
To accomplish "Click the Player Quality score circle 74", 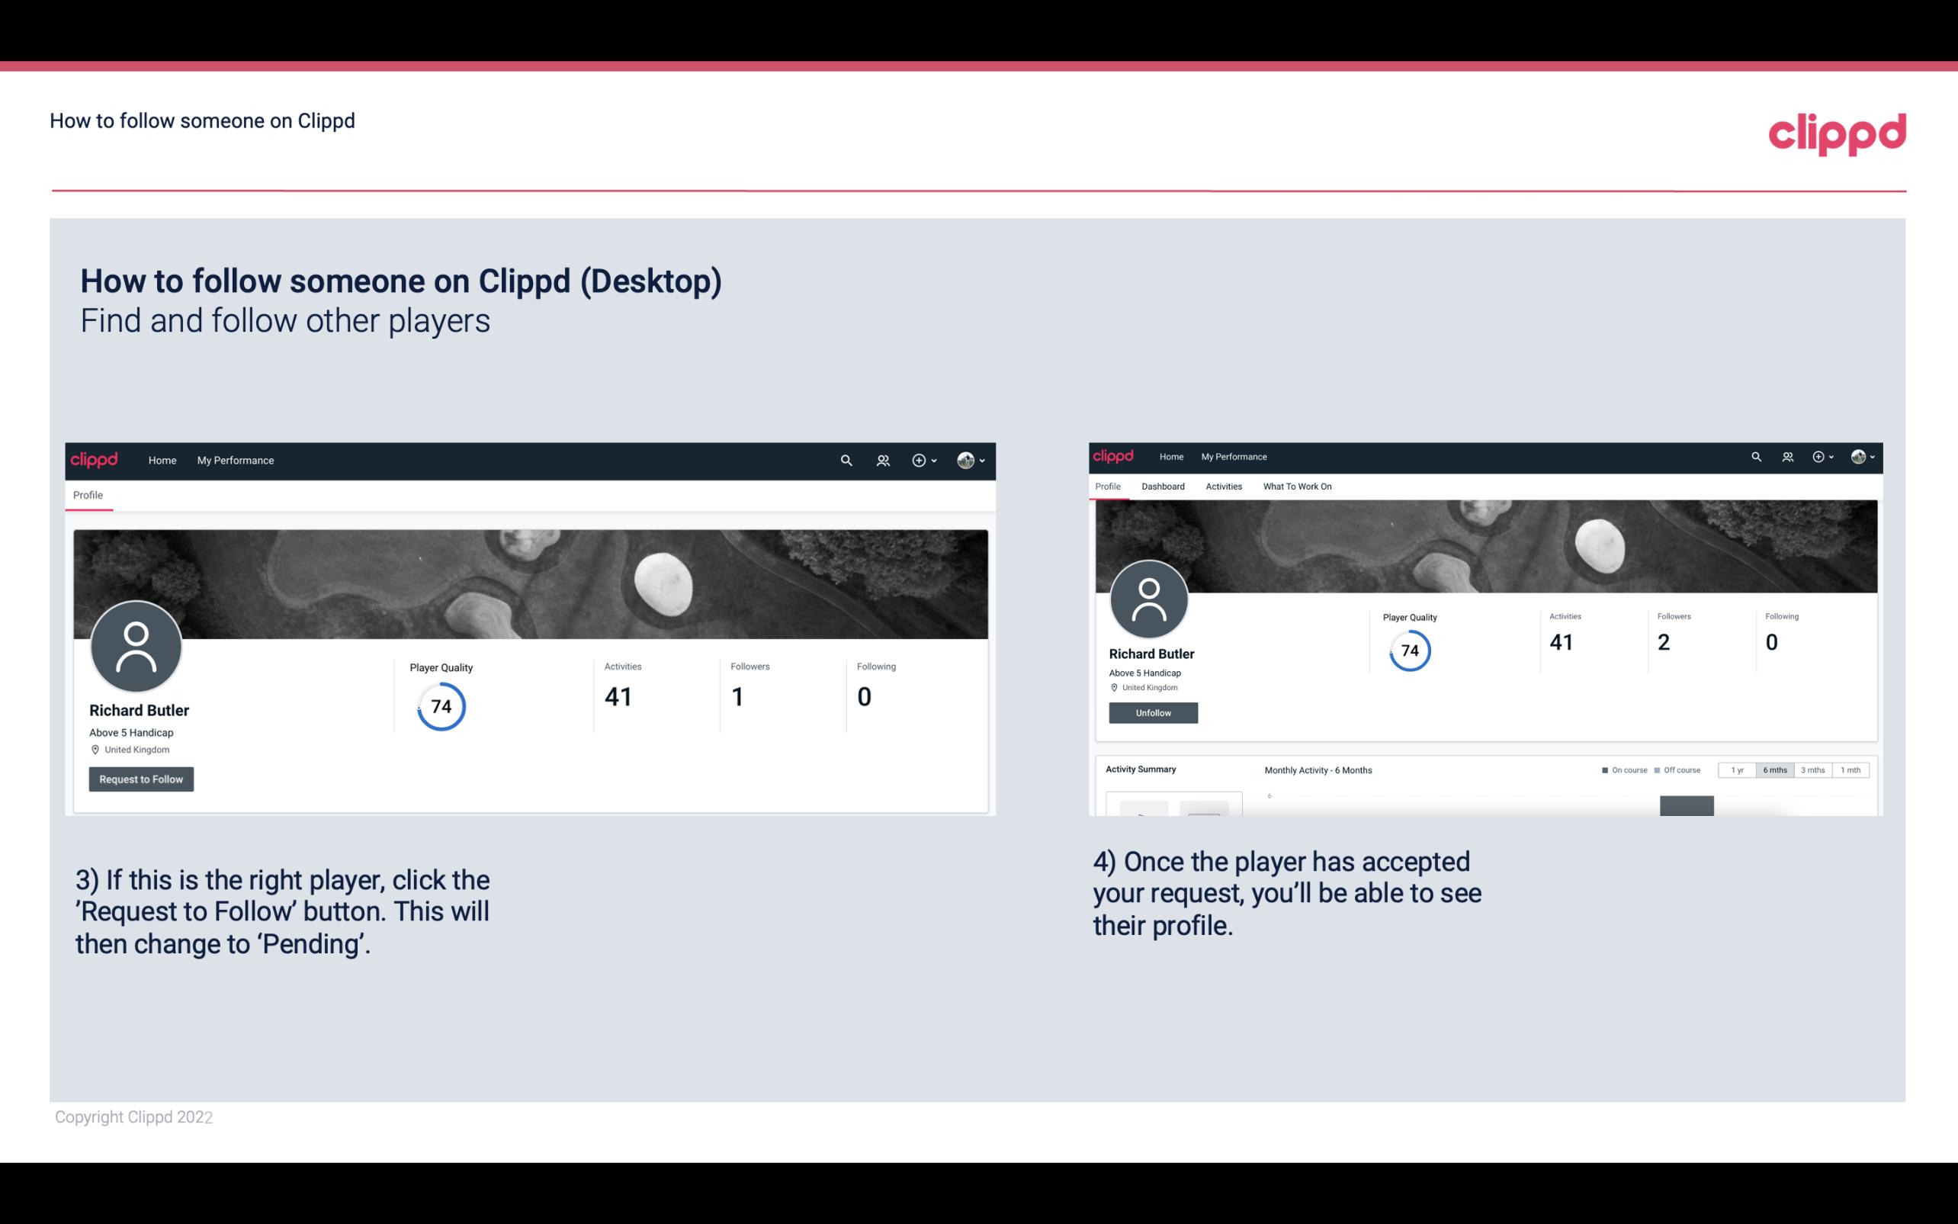I will pyautogui.click(x=438, y=706).
